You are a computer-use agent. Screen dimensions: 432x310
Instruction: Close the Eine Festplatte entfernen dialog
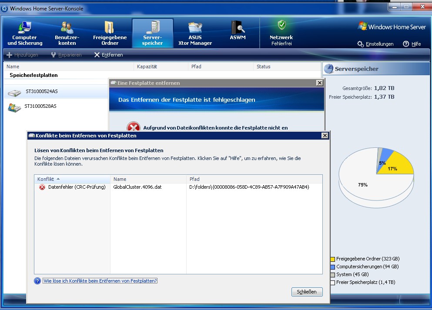pos(320,83)
